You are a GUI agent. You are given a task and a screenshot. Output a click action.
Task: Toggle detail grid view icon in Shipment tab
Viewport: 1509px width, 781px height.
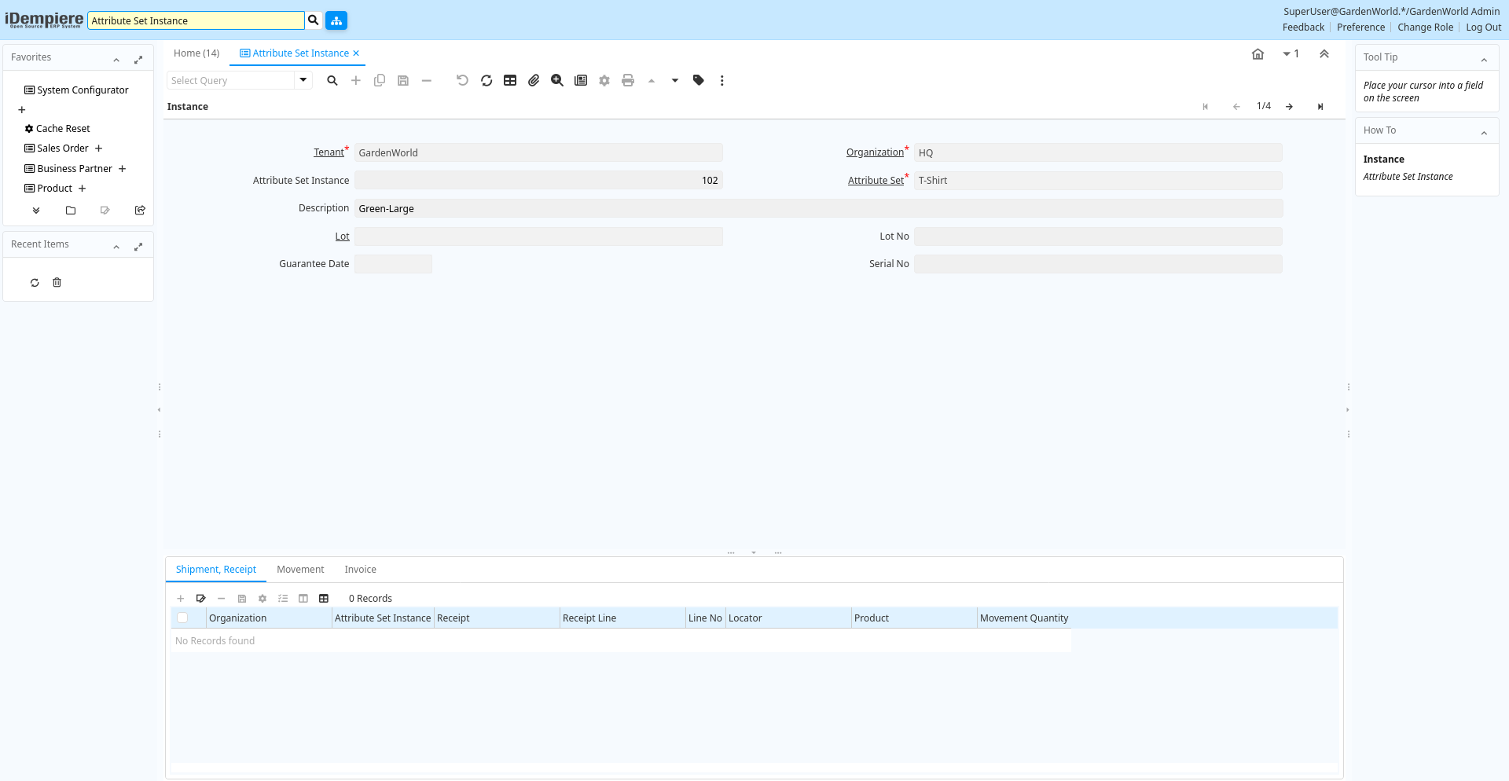(x=324, y=599)
